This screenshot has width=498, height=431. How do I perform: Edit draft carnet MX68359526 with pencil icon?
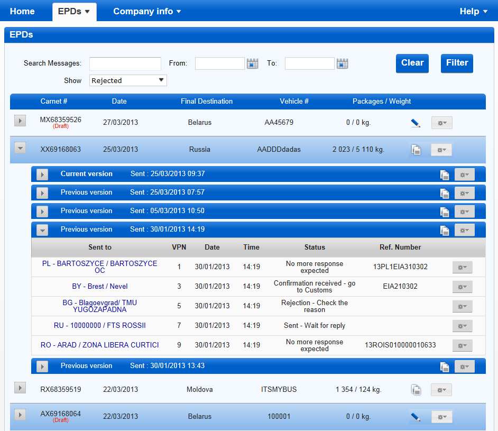tap(416, 123)
